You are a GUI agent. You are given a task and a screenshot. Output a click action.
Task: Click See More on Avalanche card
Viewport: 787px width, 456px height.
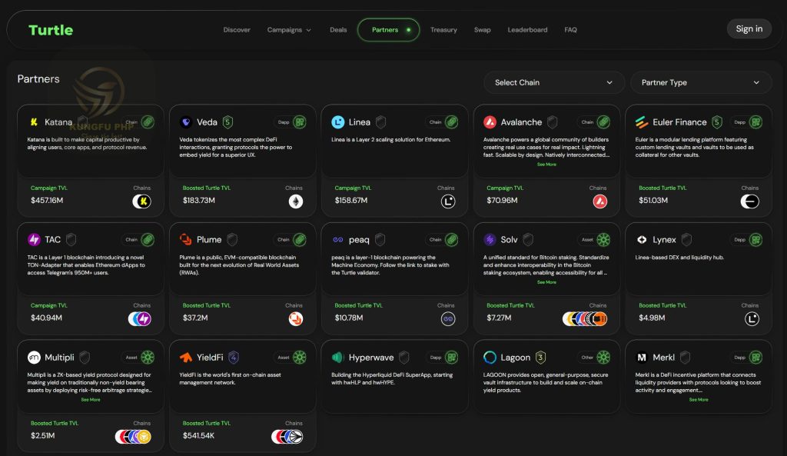coord(546,165)
